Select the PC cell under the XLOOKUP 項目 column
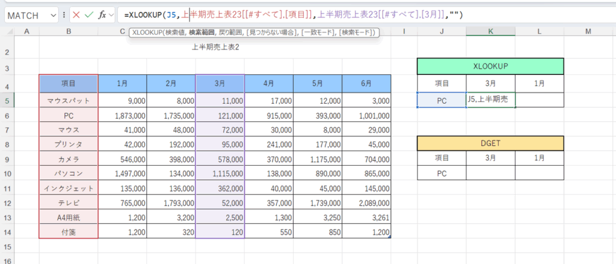616x264 pixels. click(x=442, y=100)
